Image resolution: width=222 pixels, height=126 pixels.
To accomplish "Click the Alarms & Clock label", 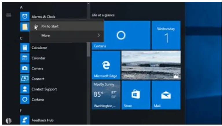I will pyautogui.click(x=43, y=17).
